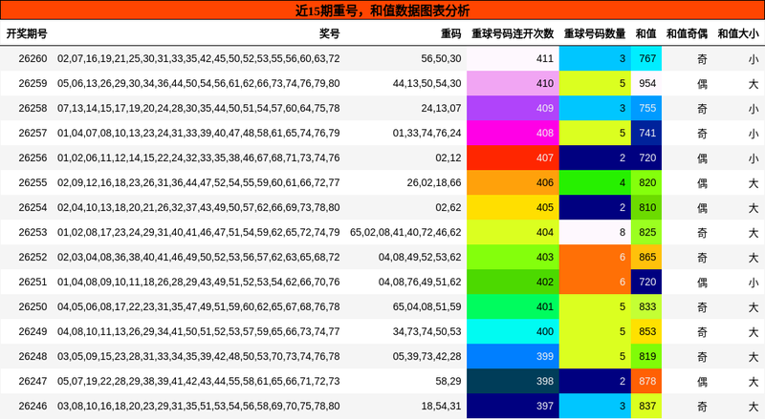Click the purple 409 cell
Screen dimensions: 765x419
click(513, 108)
